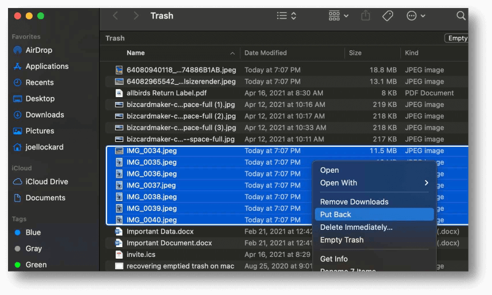This screenshot has height=295, width=492.
Task: Sort by the Kind column
Action: pos(411,53)
